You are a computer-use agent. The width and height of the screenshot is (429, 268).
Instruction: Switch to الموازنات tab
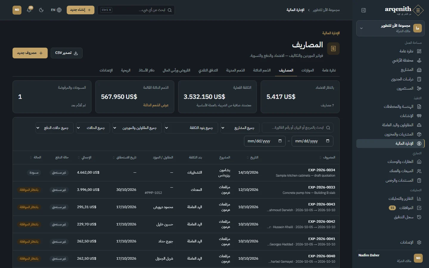click(308, 70)
